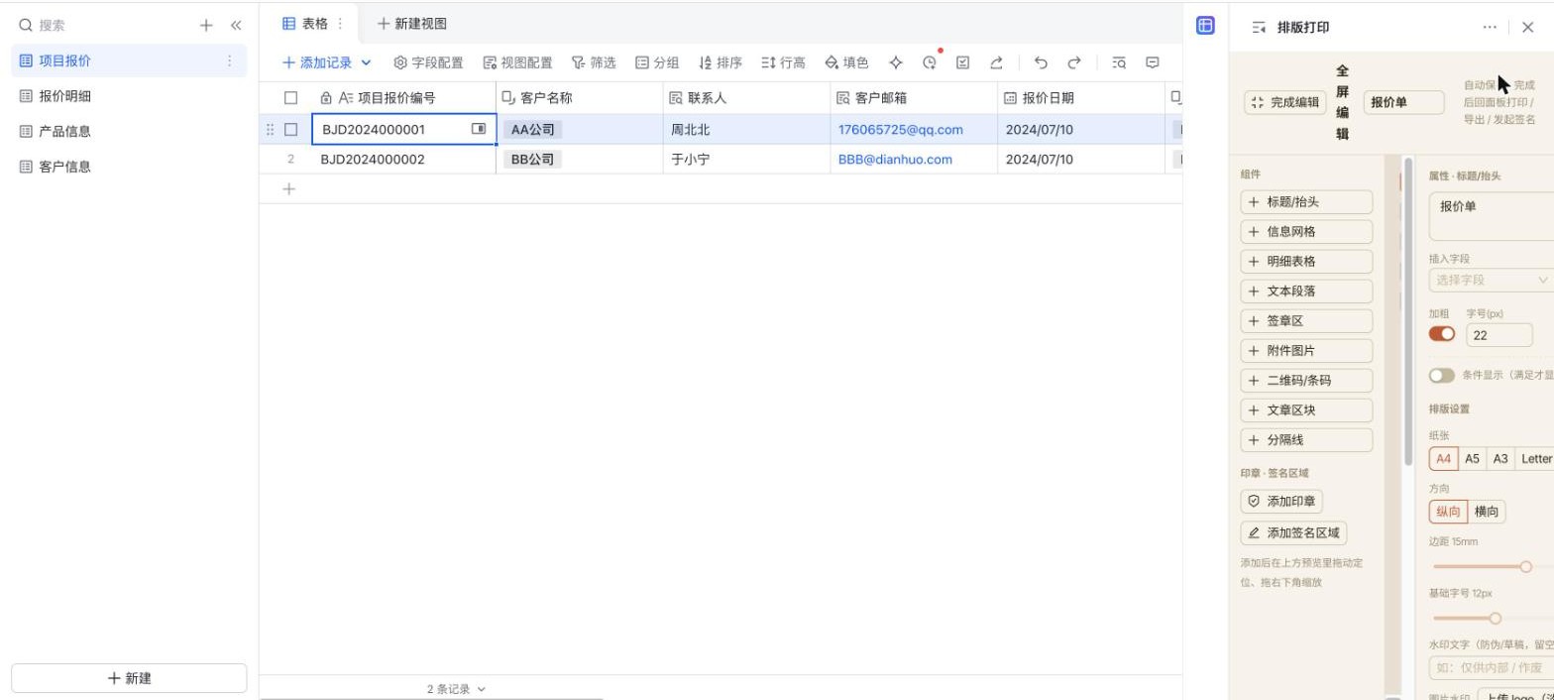Open the 填色 fill color tool
This screenshot has width=1554, height=700.
[x=846, y=62]
